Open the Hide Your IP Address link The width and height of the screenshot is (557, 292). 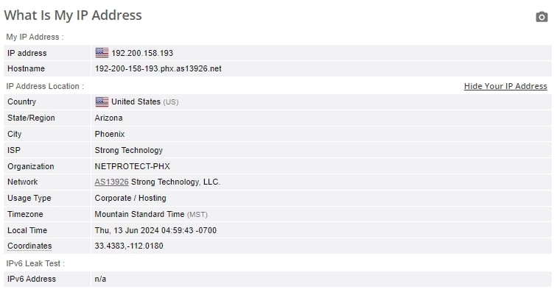(x=505, y=86)
